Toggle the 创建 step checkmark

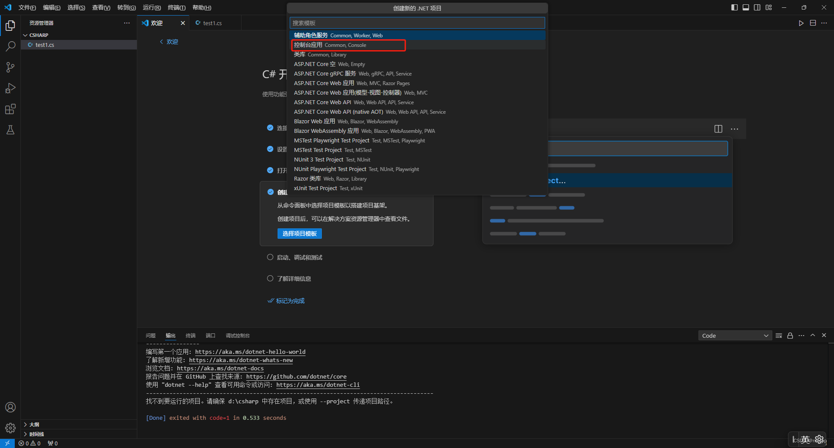[271, 192]
